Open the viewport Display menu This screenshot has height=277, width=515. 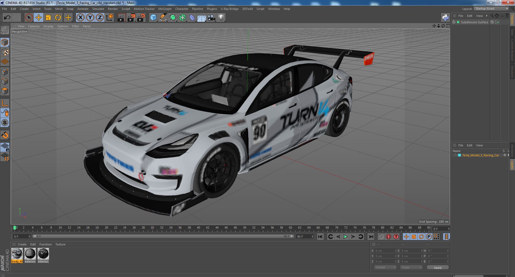click(x=48, y=26)
